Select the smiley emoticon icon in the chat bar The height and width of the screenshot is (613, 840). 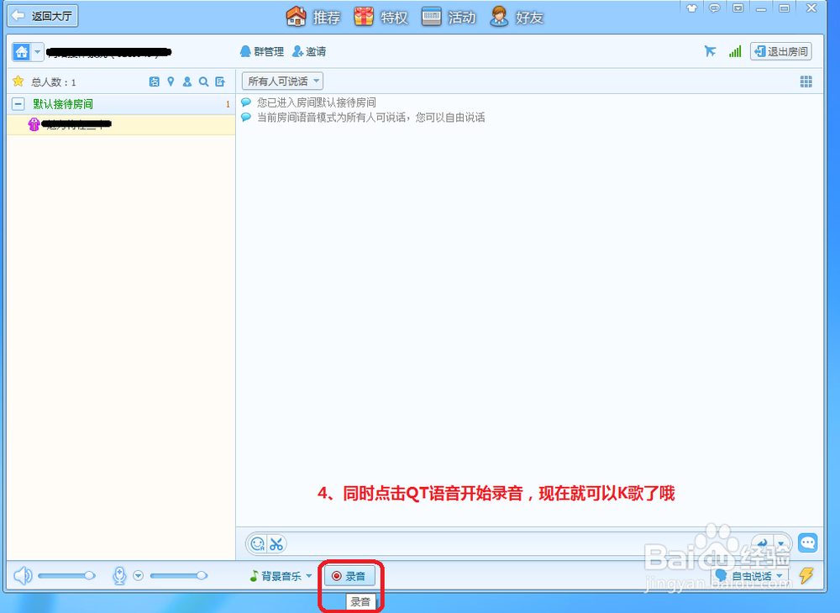pos(257,543)
